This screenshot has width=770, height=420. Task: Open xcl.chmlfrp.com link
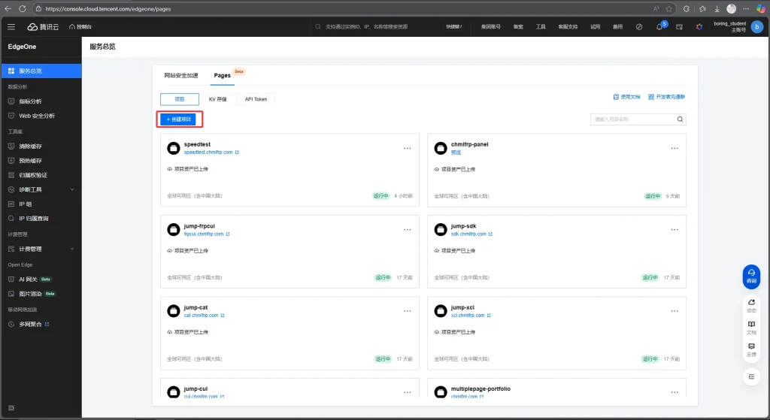[471, 316]
